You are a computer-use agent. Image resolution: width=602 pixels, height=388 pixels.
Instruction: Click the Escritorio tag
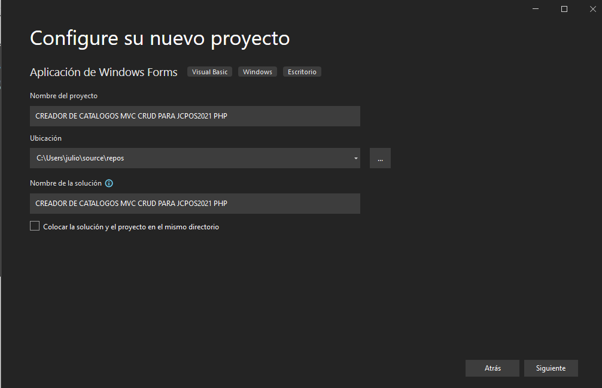pyautogui.click(x=302, y=72)
